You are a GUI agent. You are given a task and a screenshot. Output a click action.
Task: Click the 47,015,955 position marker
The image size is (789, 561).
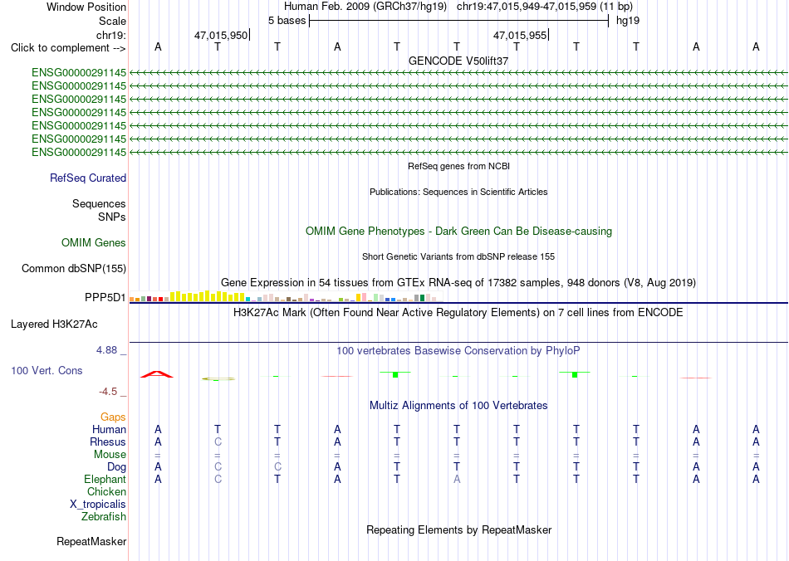tap(520, 35)
